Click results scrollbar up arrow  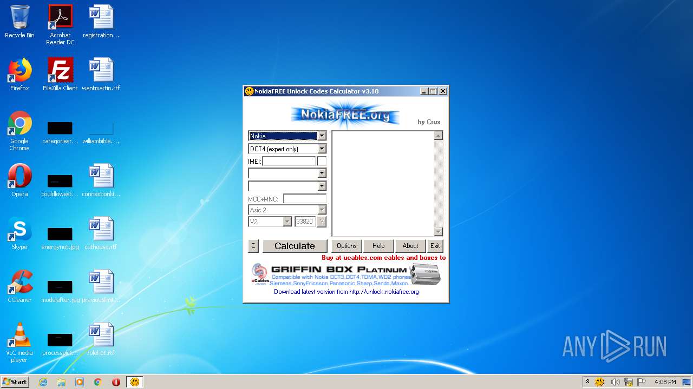(439, 136)
